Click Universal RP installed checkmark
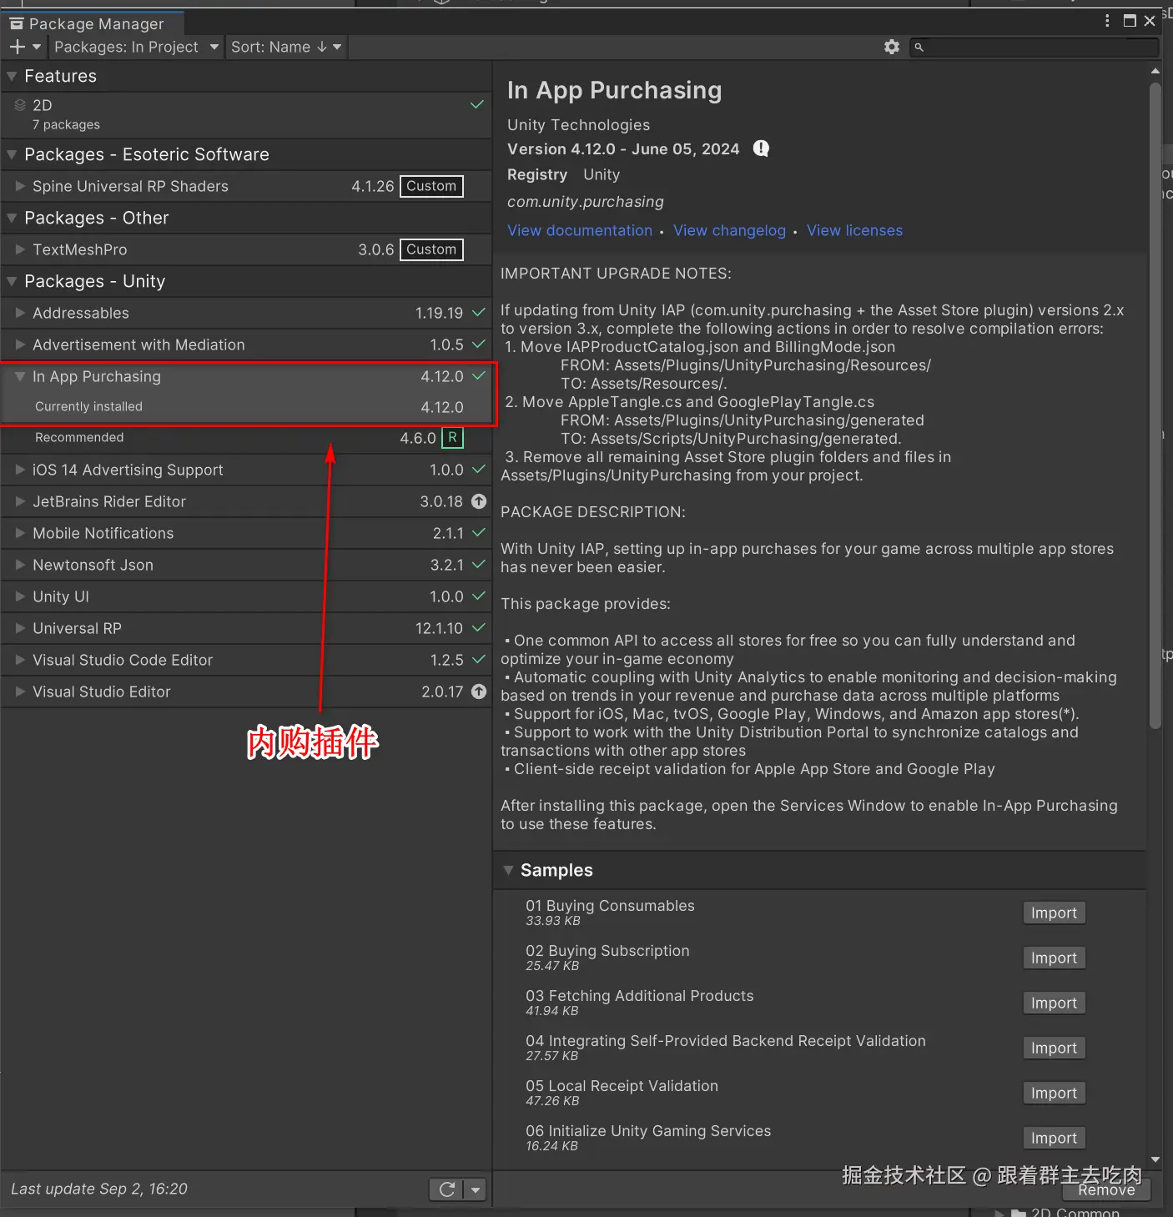 (x=479, y=628)
